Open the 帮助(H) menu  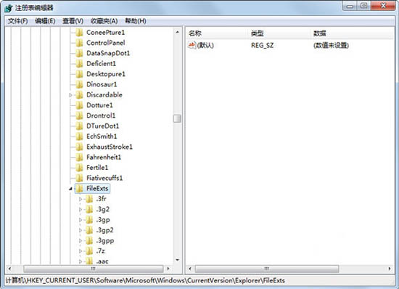(136, 21)
